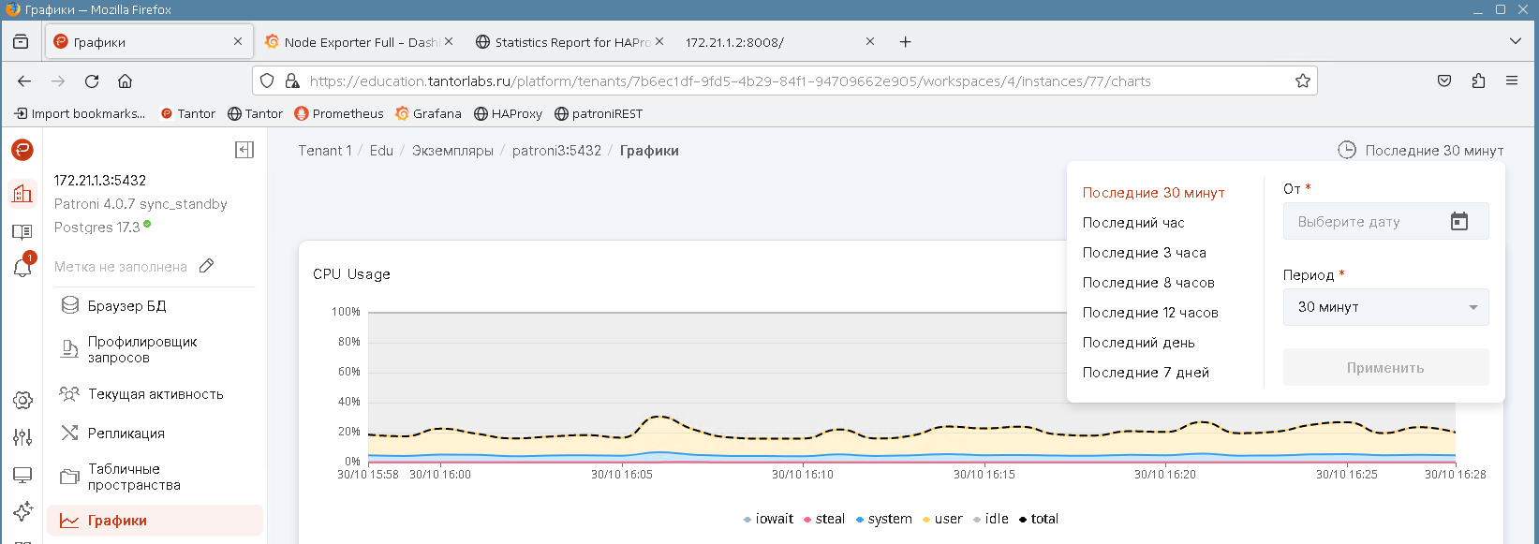Expand the Период 30 минут dropdown
Screen dimensions: 1539x544
pyautogui.click(x=1385, y=307)
